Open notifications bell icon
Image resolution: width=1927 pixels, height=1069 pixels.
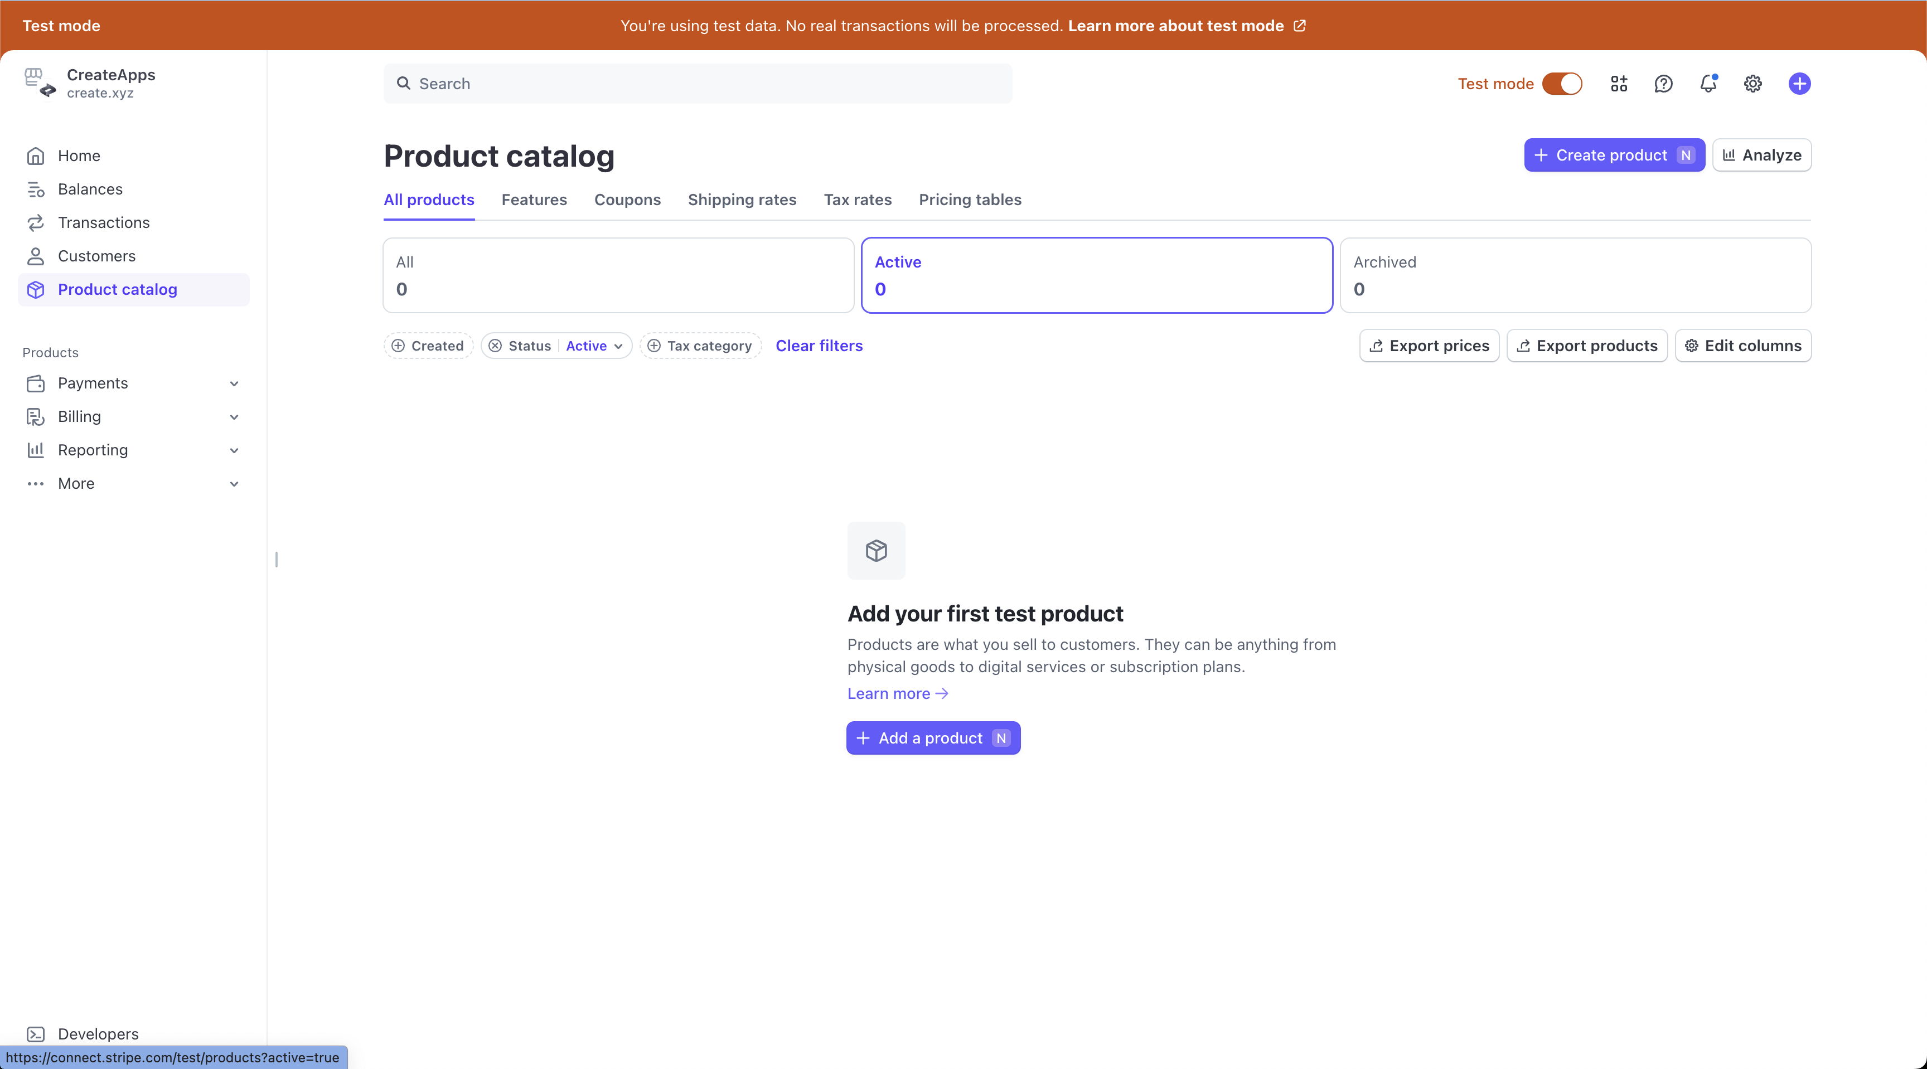pos(1708,84)
